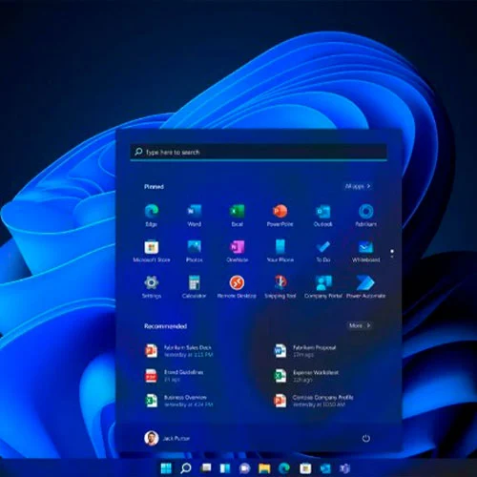The width and height of the screenshot is (477, 477).
Task: Open Excel from the pinned grid
Action: coord(238,216)
